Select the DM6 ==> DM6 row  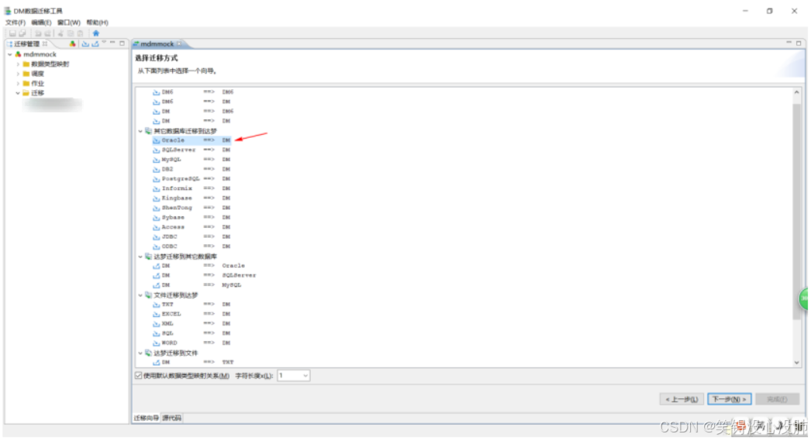(193, 92)
